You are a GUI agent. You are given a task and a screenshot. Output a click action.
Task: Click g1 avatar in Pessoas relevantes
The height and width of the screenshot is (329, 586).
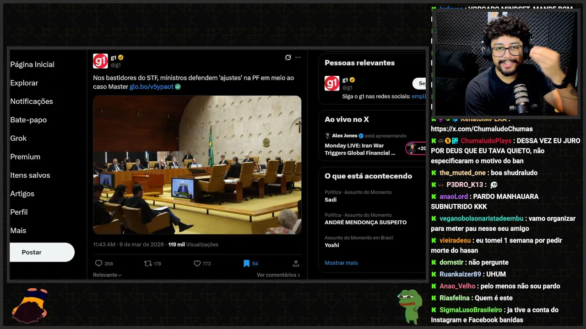(x=332, y=83)
